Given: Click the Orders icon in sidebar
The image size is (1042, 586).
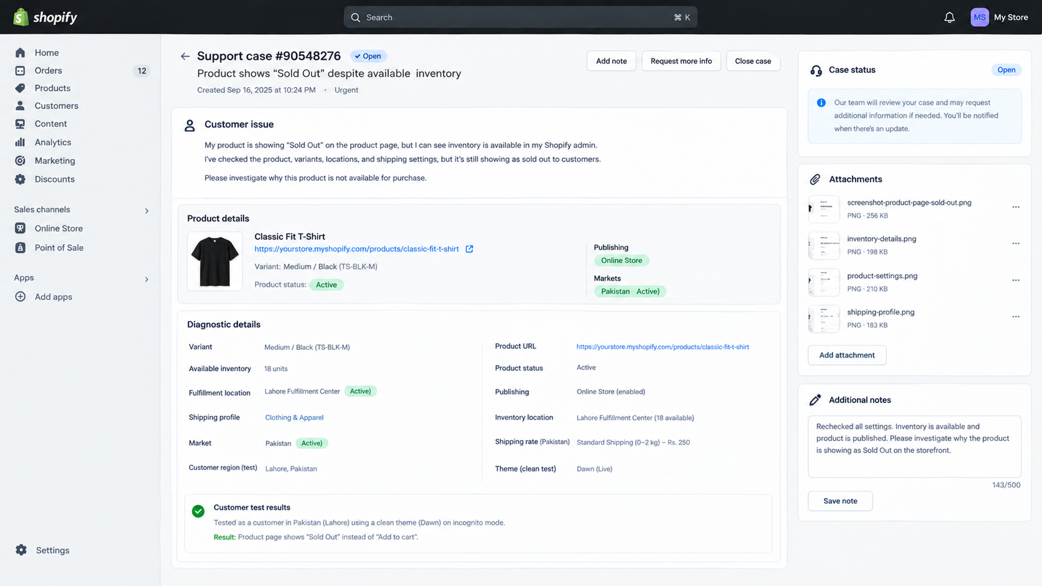Looking at the screenshot, I should click(x=21, y=70).
